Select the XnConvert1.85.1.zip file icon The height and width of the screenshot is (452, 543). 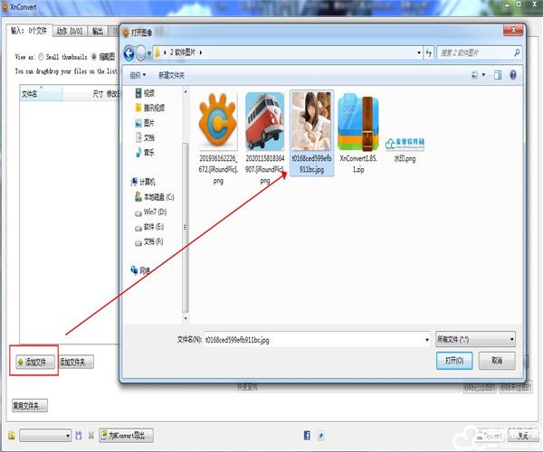click(x=358, y=123)
